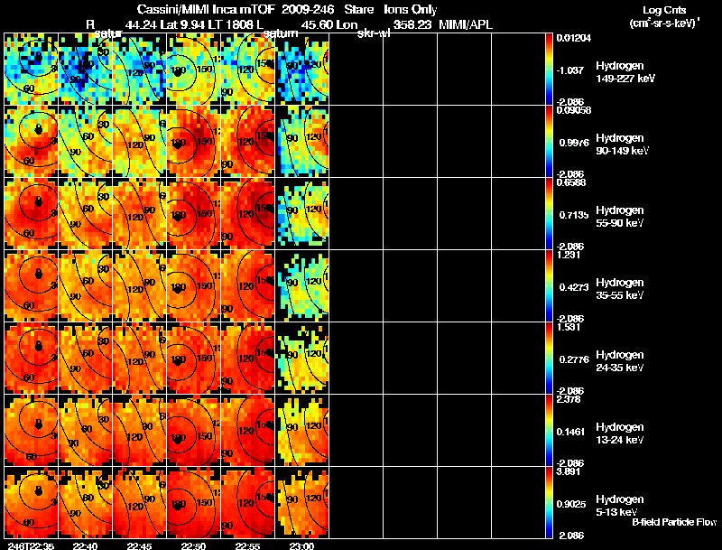Click the '22:55' time label

pyautogui.click(x=247, y=545)
